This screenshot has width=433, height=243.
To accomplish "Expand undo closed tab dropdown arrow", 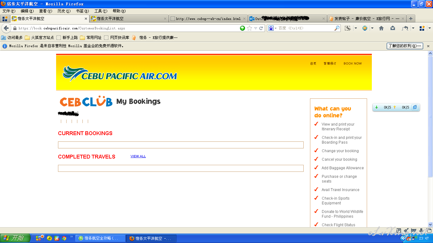I will tap(413, 28).
